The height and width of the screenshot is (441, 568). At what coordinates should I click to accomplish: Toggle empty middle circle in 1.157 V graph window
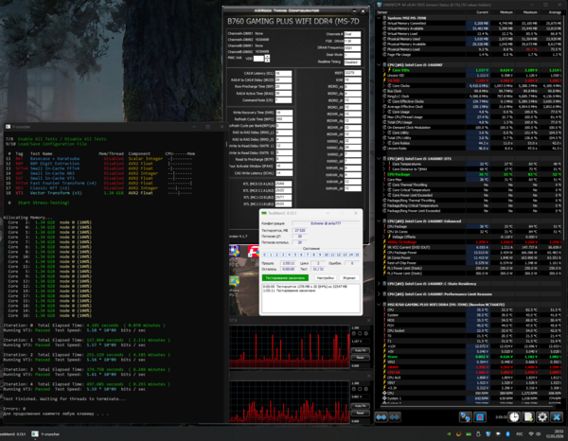click(x=360, y=333)
